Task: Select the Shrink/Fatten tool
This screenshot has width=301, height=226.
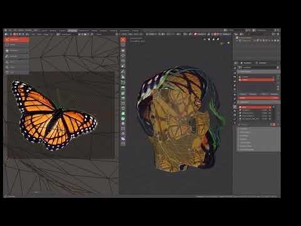Action: [x=123, y=134]
